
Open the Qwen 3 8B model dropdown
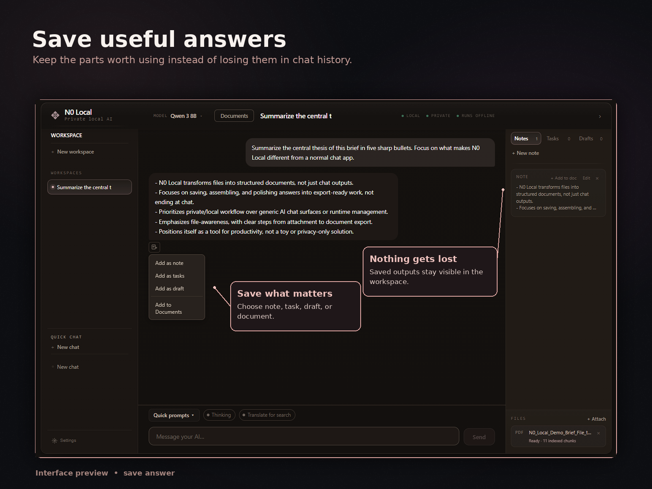point(187,116)
